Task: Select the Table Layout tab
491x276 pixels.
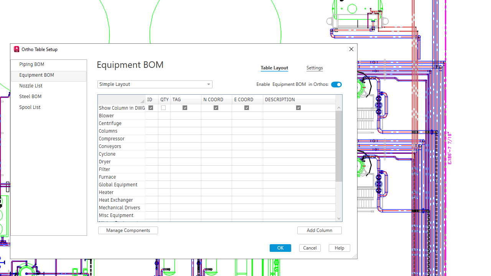Action: point(274,68)
